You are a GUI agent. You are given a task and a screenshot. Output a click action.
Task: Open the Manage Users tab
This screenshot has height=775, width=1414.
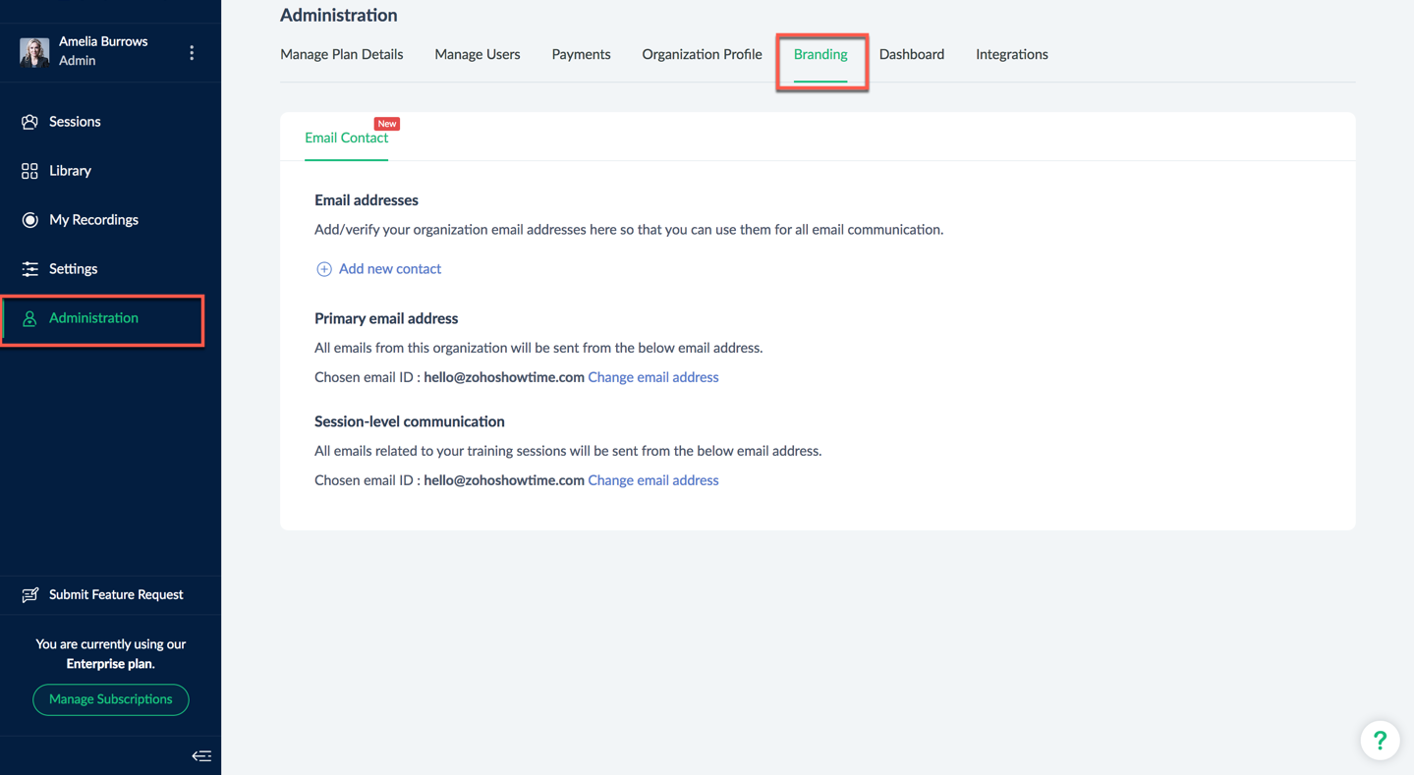[478, 54]
